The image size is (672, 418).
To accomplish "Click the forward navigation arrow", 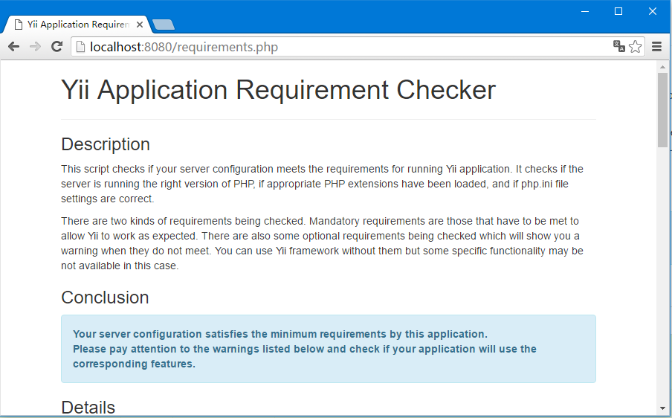I will pos(35,46).
